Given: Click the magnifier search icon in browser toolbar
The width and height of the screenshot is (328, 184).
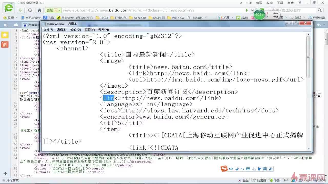Looking at the screenshot, I should pyautogui.click(x=320, y=10).
